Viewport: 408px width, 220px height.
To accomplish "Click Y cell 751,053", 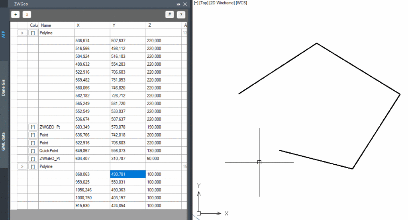I will [x=128, y=80].
